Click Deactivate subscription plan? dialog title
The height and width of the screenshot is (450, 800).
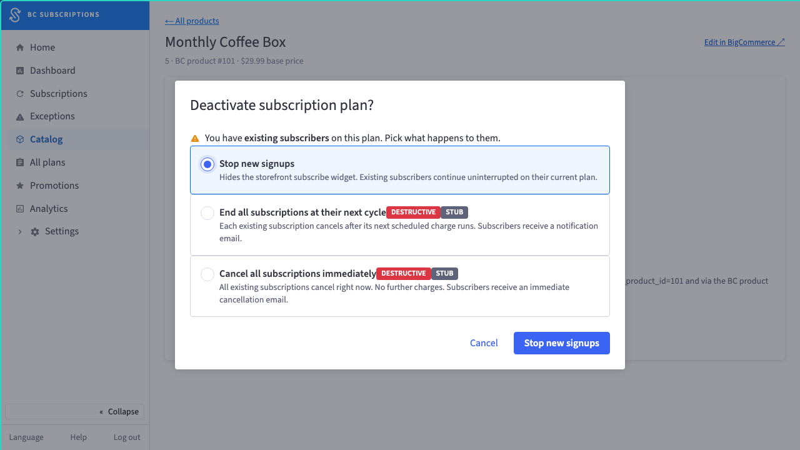[x=282, y=105]
